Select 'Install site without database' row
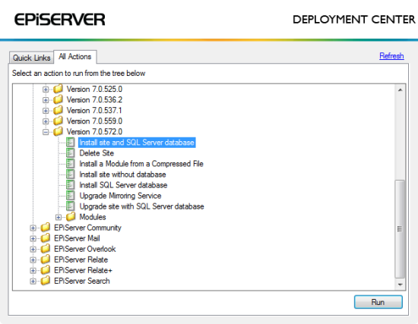The image size is (418, 324). [122, 175]
